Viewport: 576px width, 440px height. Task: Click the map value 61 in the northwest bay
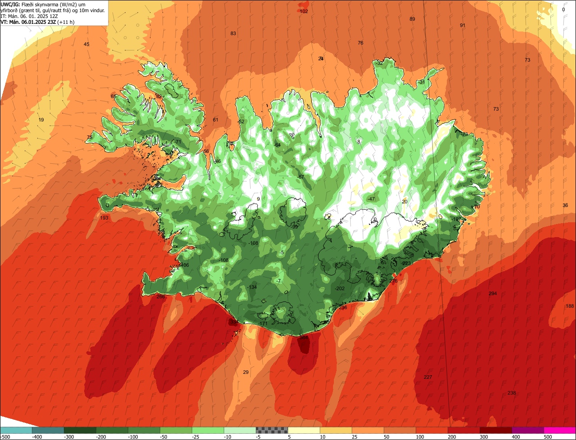216,120
